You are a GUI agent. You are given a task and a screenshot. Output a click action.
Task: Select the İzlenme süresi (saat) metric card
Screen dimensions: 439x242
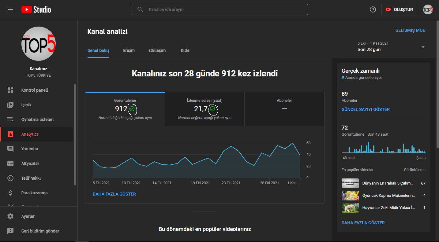tap(204, 109)
